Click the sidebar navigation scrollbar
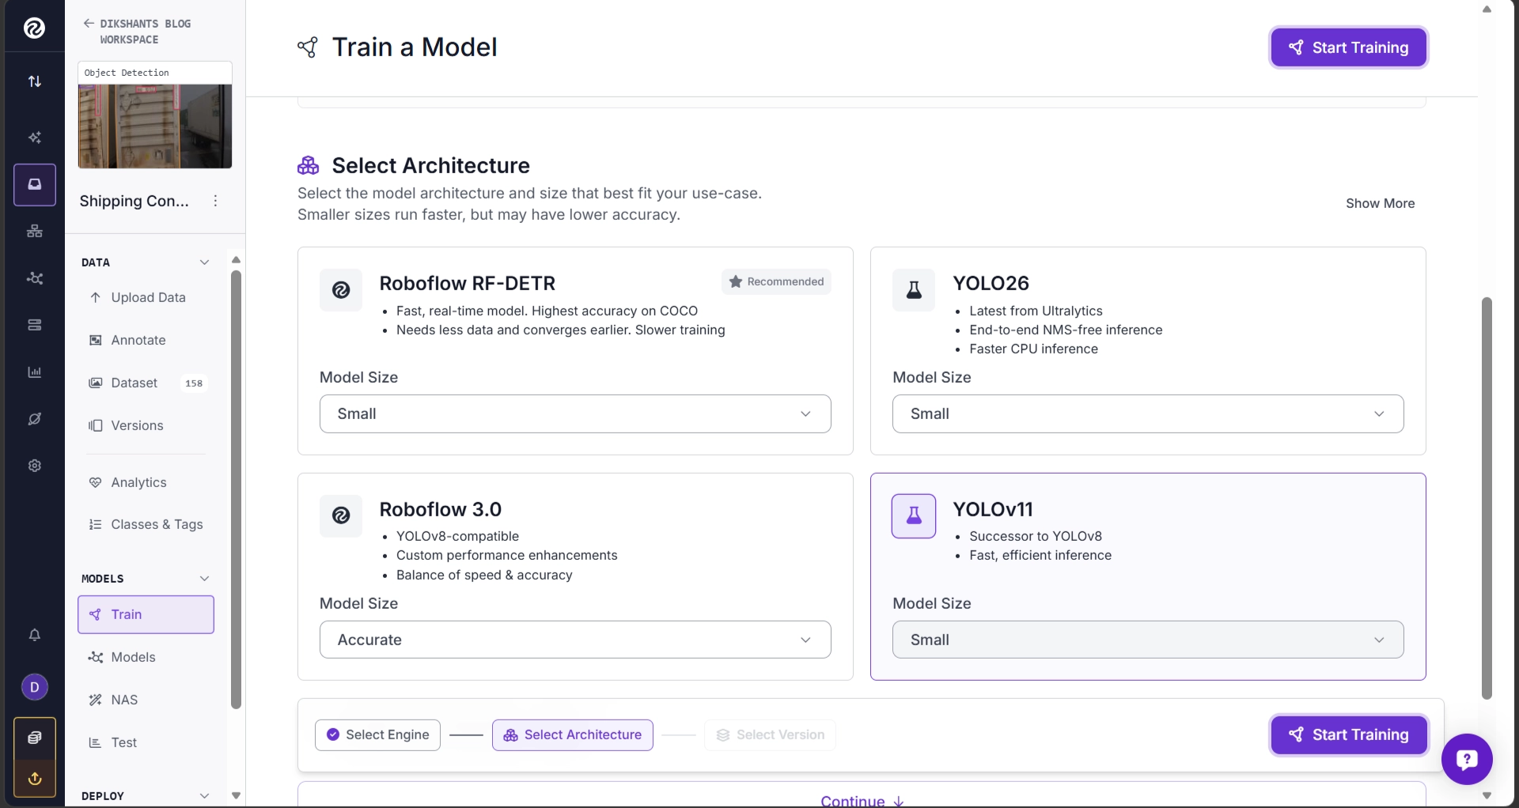The height and width of the screenshot is (808, 1519). 236,490
